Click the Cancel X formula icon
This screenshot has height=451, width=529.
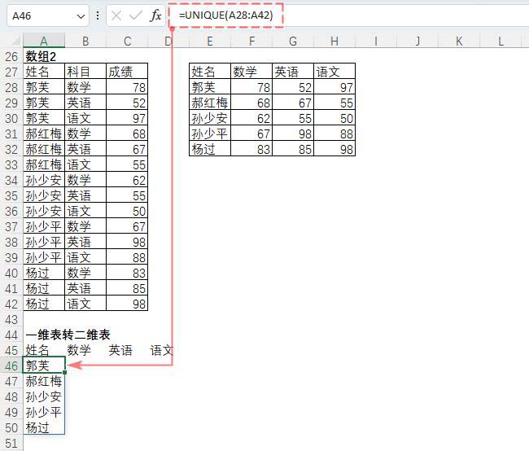[116, 15]
